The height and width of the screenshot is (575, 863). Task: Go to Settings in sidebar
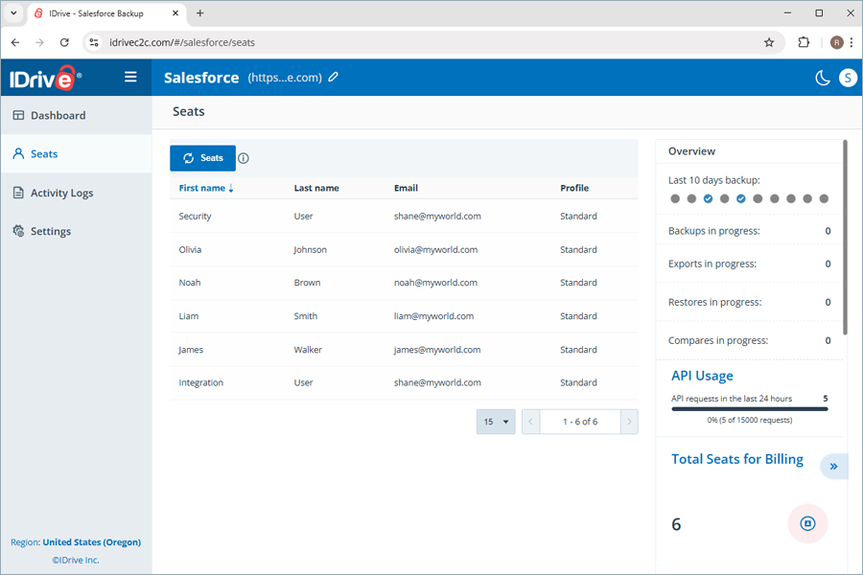click(50, 231)
